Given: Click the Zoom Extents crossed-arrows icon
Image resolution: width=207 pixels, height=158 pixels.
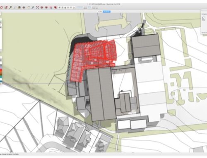Looking at the screenshot, I should click(x=37, y=7).
